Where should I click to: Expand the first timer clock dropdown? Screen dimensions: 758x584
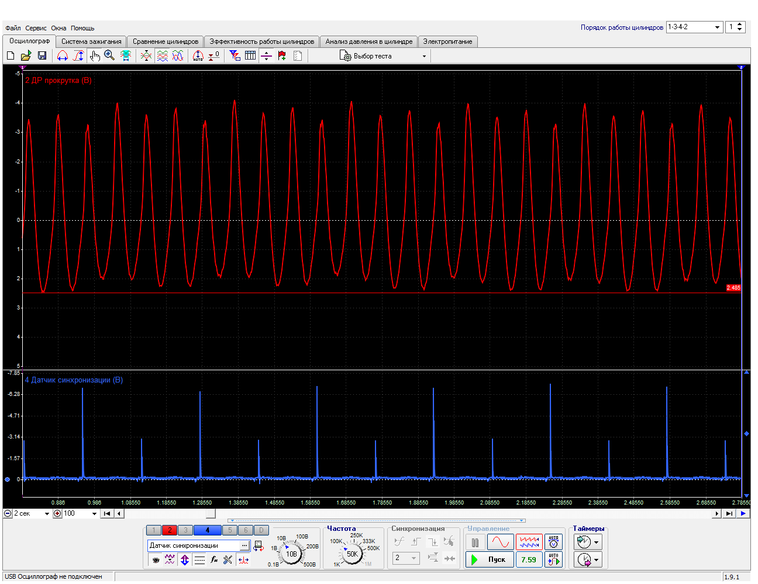pyautogui.click(x=596, y=543)
